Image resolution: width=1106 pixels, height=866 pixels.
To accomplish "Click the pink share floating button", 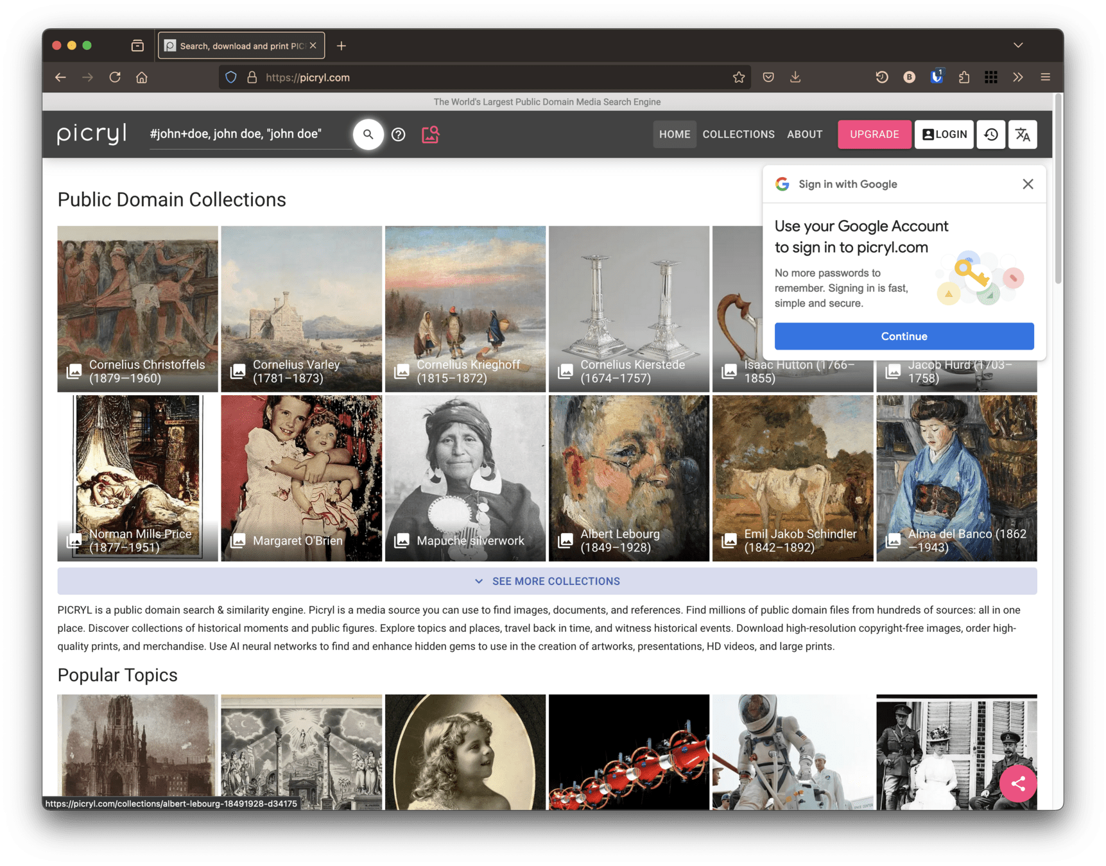I will click(x=1018, y=783).
